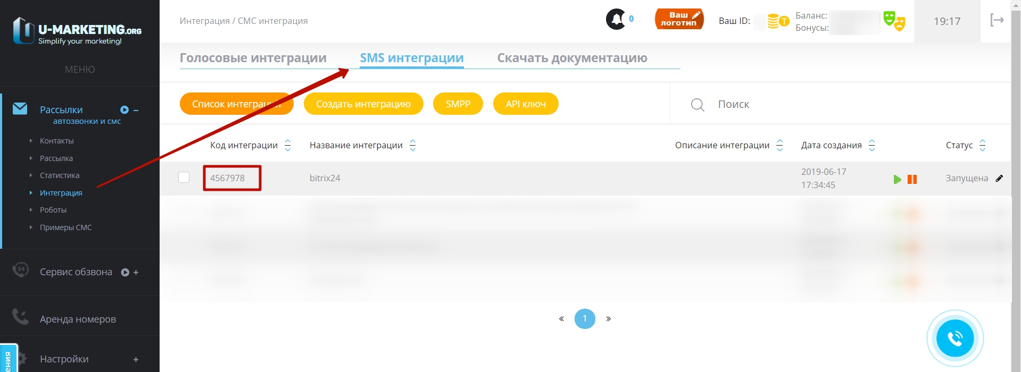Expand the Настройки section plus sign
This screenshot has height=372, width=1021.
(136, 359)
